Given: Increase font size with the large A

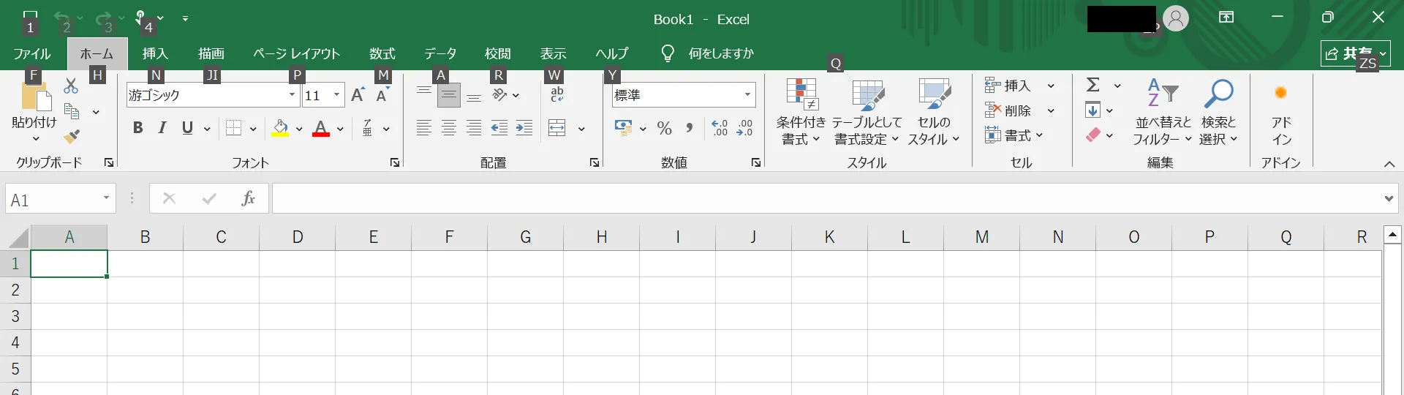Looking at the screenshot, I should tap(358, 95).
